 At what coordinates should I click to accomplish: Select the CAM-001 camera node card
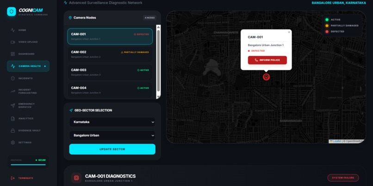click(110, 37)
